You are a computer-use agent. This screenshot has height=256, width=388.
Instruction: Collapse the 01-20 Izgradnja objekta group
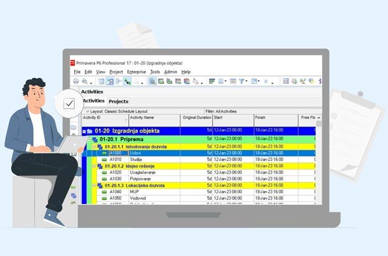(x=84, y=132)
